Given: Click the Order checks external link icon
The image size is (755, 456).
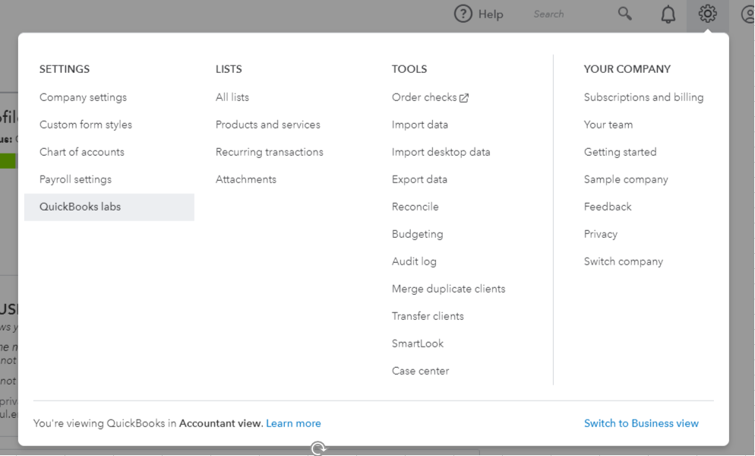Looking at the screenshot, I should pos(464,98).
